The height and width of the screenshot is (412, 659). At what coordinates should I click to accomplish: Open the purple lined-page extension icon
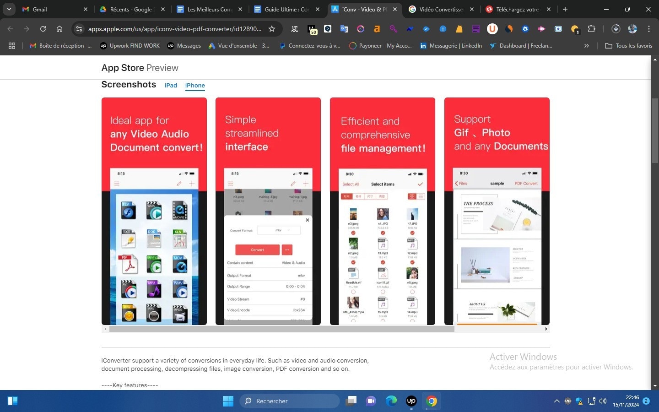tap(476, 29)
